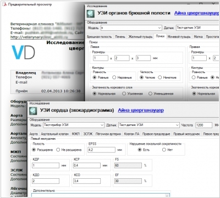Click the КДР measurement input field

[46, 166]
